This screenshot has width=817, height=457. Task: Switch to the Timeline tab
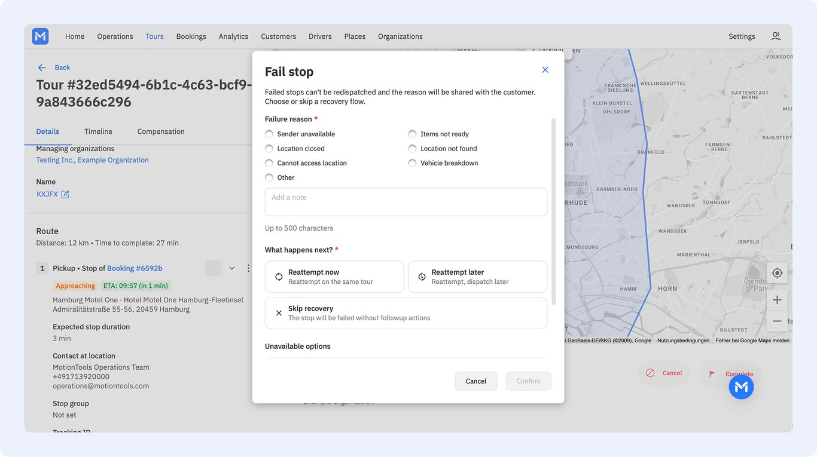(x=98, y=131)
